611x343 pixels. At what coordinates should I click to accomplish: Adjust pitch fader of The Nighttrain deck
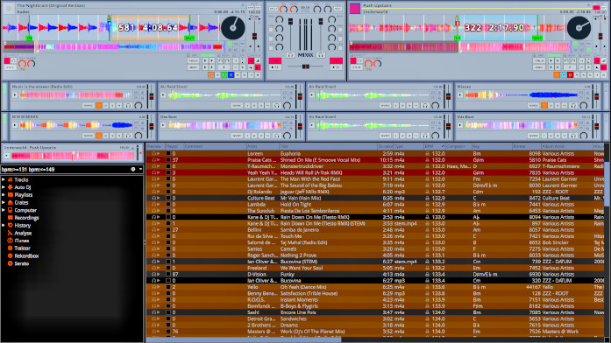[254, 36]
